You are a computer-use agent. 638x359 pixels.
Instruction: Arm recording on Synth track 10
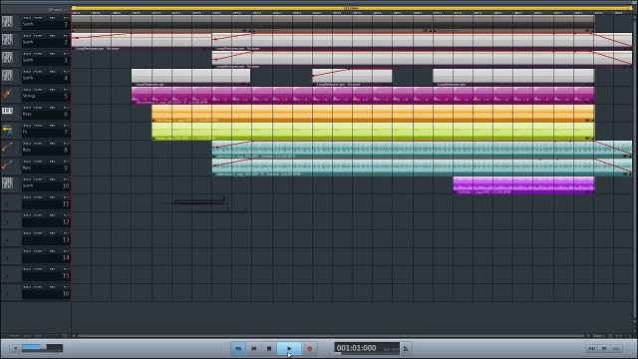[52, 179]
